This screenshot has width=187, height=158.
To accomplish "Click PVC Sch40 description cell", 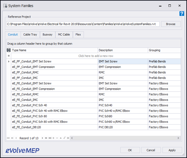I will click(x=123, y=105).
